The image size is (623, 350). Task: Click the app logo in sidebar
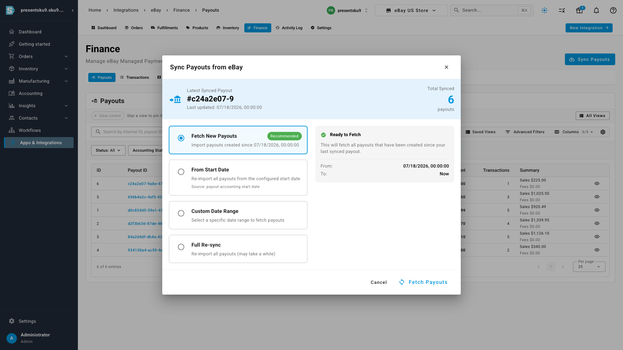click(x=10, y=10)
